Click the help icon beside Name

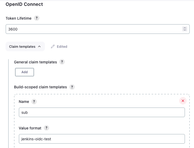tap(34, 102)
